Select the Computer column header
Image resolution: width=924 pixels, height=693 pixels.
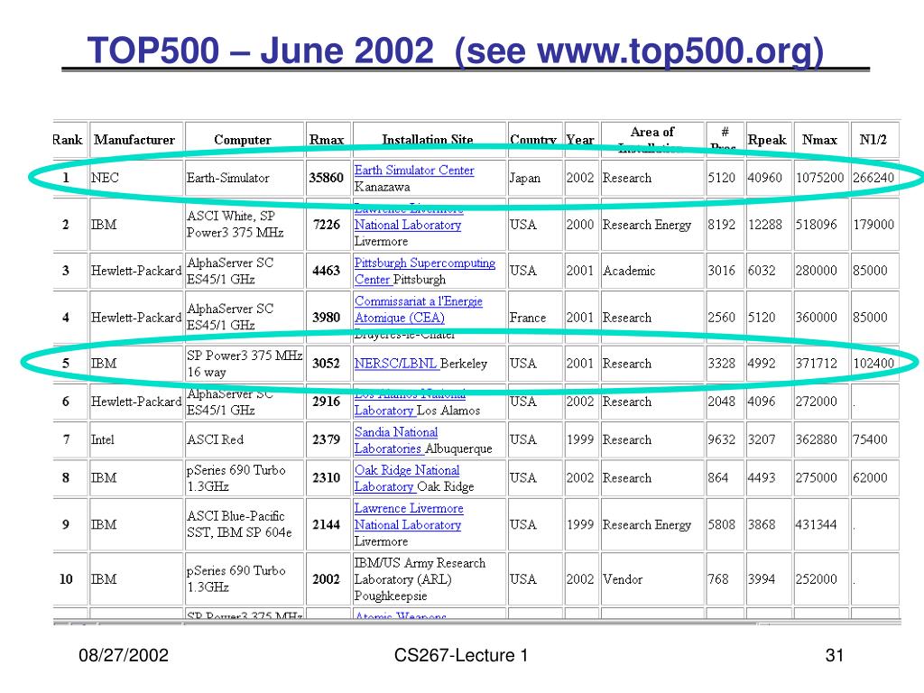pyautogui.click(x=243, y=140)
